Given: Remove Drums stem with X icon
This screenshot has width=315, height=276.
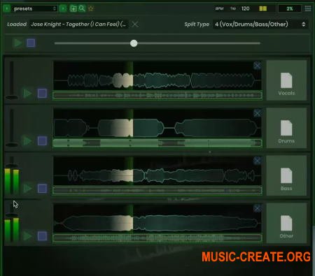Looking at the screenshot, I should (x=257, y=113).
